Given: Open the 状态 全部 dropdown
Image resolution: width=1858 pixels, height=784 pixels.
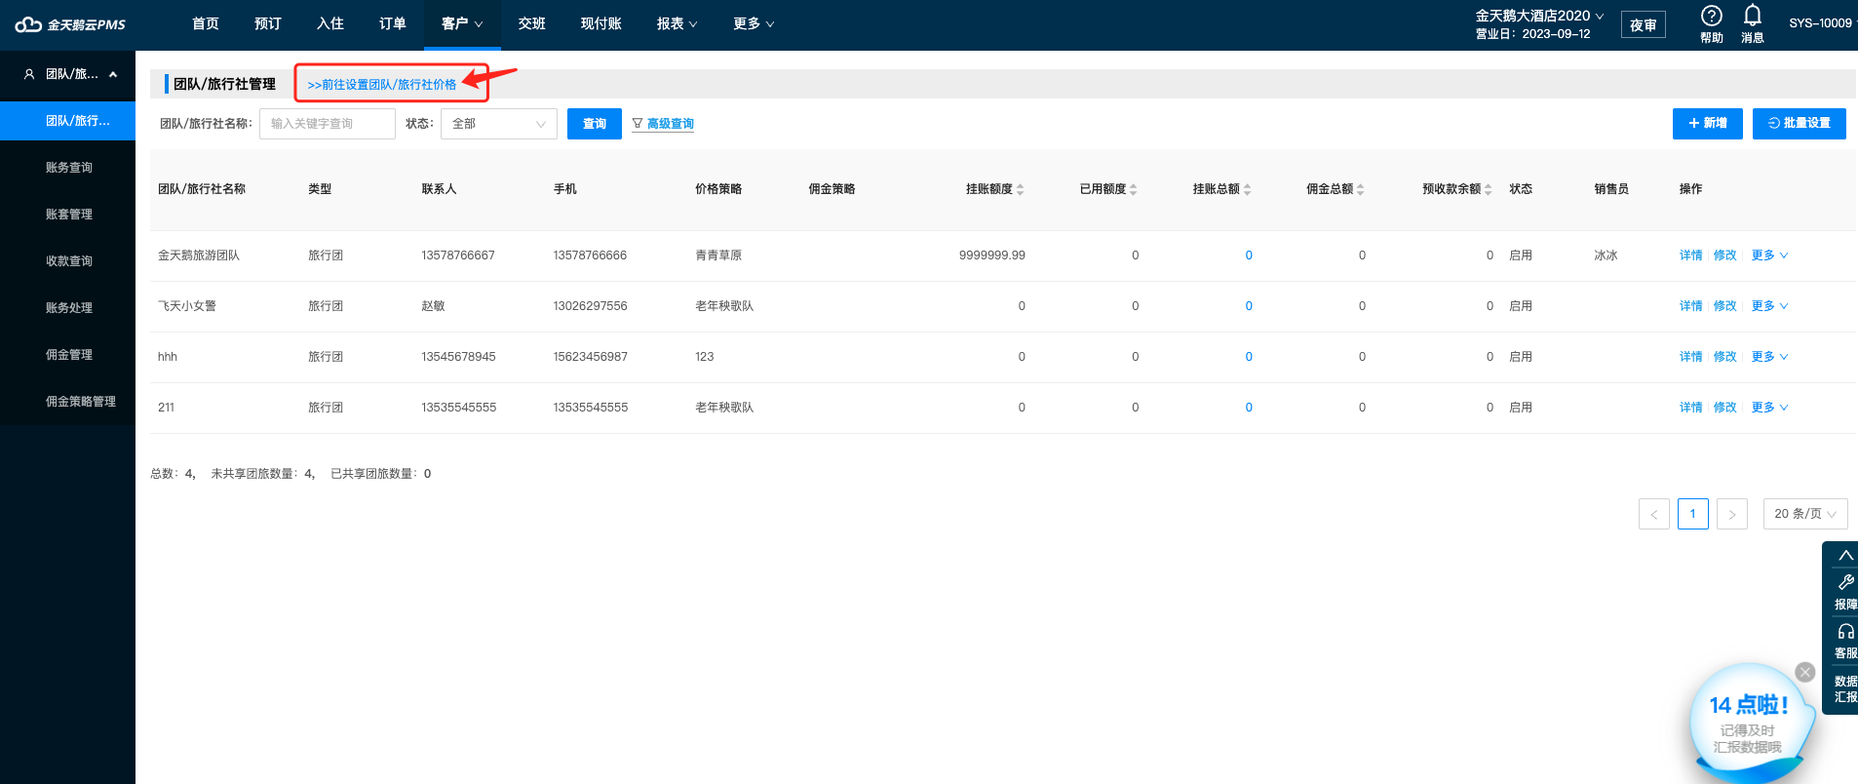Looking at the screenshot, I should [x=498, y=124].
